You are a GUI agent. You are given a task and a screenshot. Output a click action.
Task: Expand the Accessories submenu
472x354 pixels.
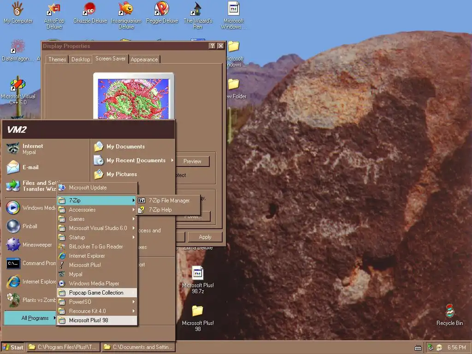coord(97,210)
